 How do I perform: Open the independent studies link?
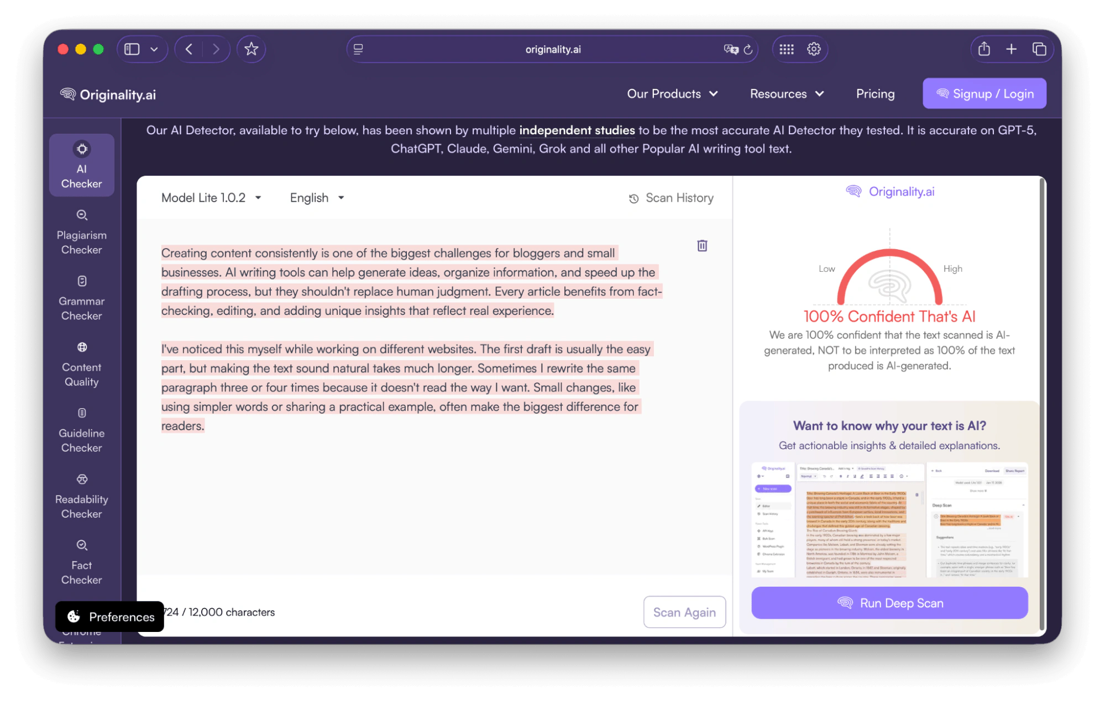[x=577, y=130]
